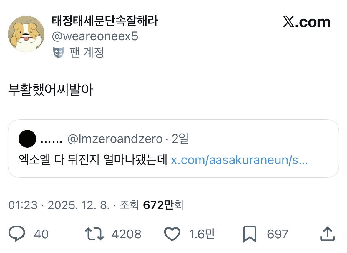Click the like count 1.6만
This screenshot has width=347, height=253.
202,234
